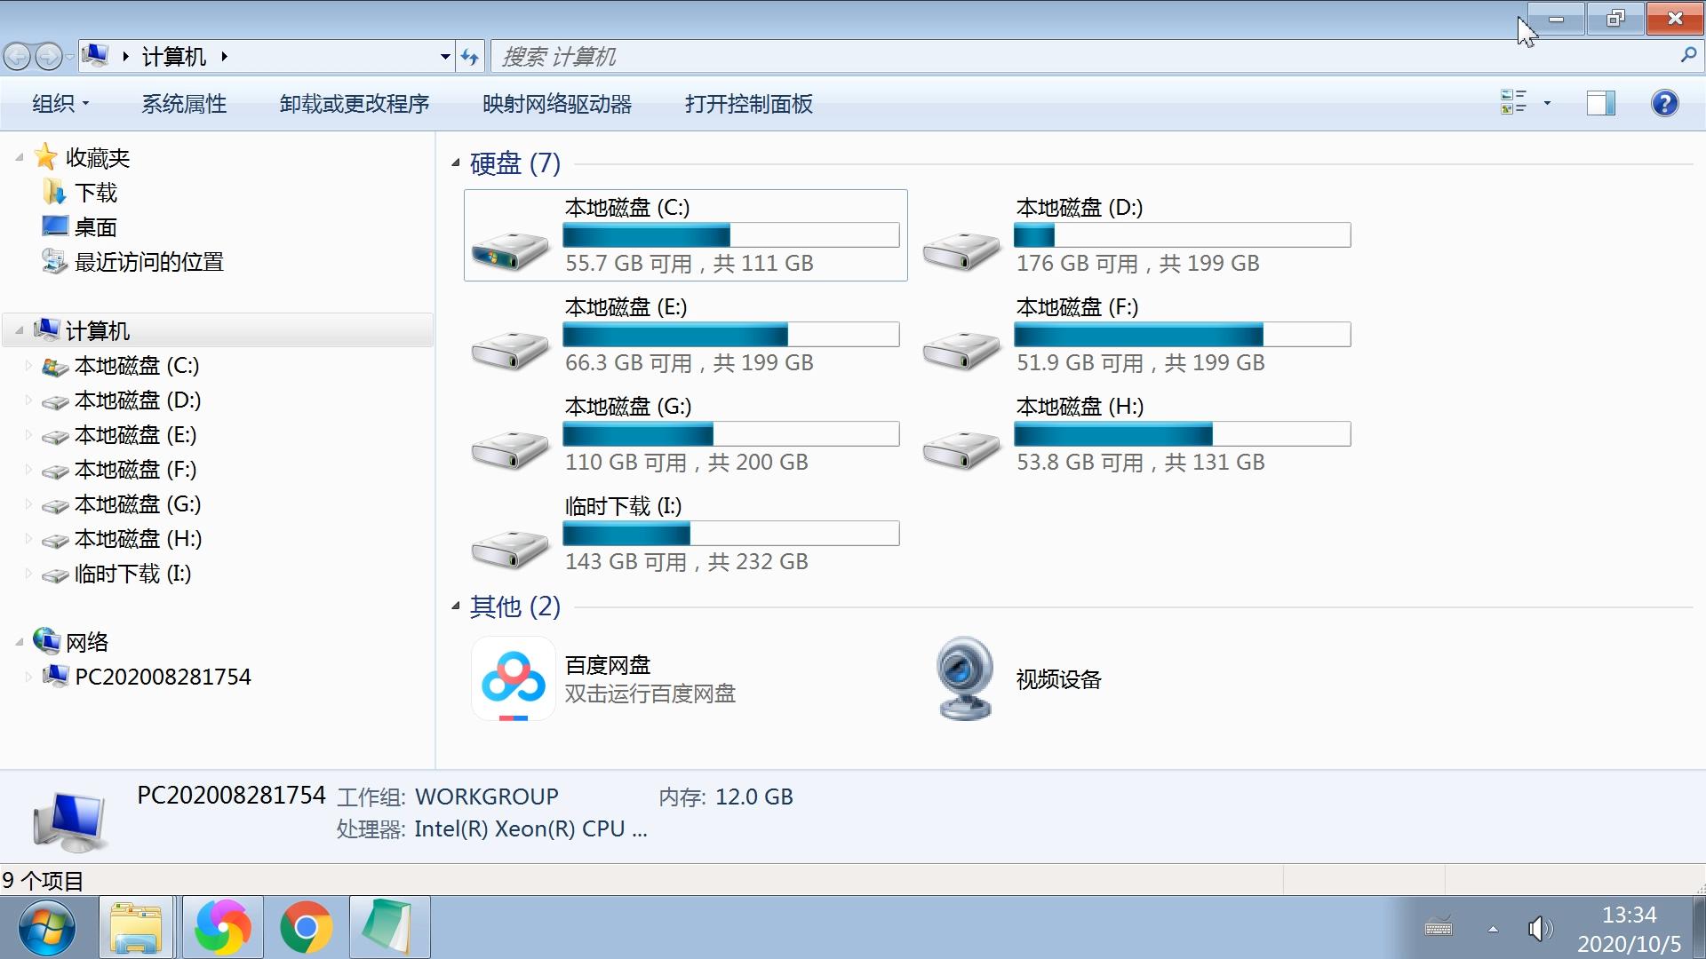Click the Help question mark icon
This screenshot has height=959, width=1706.
(x=1663, y=103)
